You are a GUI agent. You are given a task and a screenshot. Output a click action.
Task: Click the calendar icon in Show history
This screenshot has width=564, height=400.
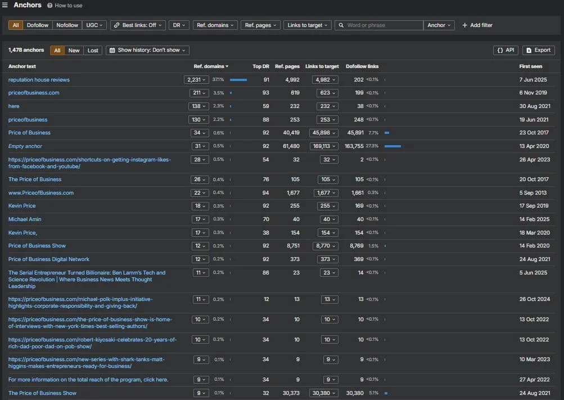pyautogui.click(x=112, y=51)
